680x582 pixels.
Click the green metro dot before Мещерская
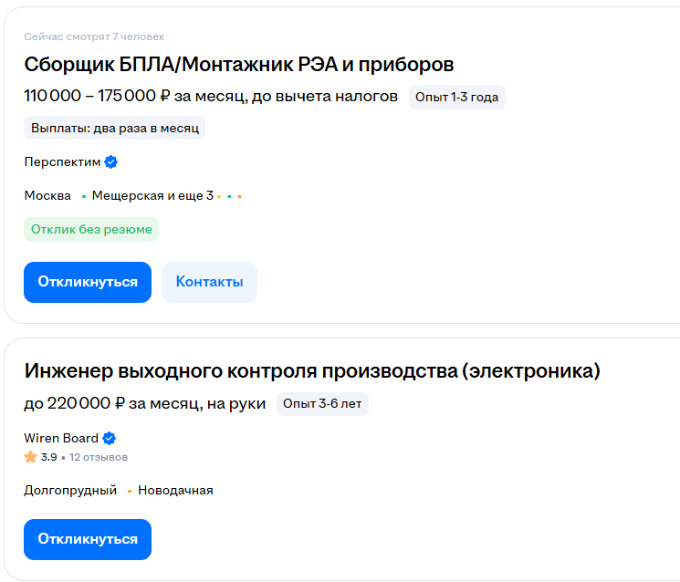(x=84, y=196)
